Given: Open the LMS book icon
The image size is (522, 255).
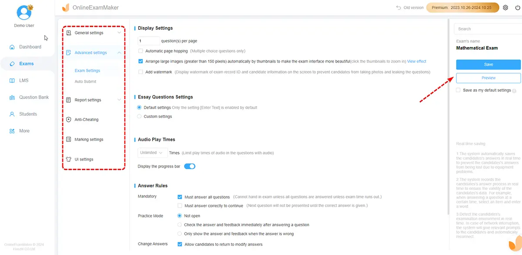Looking at the screenshot, I should pyautogui.click(x=12, y=81).
